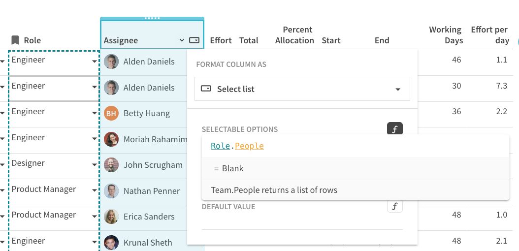Image resolution: width=519 pixels, height=251 pixels.
Task: Click the formula button beside Default Value
Action: point(394,207)
